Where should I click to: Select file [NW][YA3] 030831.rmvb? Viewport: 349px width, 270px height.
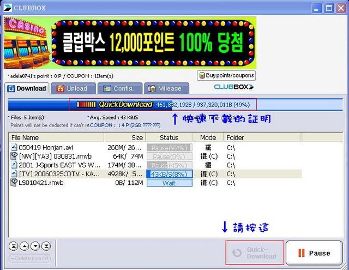[x=55, y=156]
